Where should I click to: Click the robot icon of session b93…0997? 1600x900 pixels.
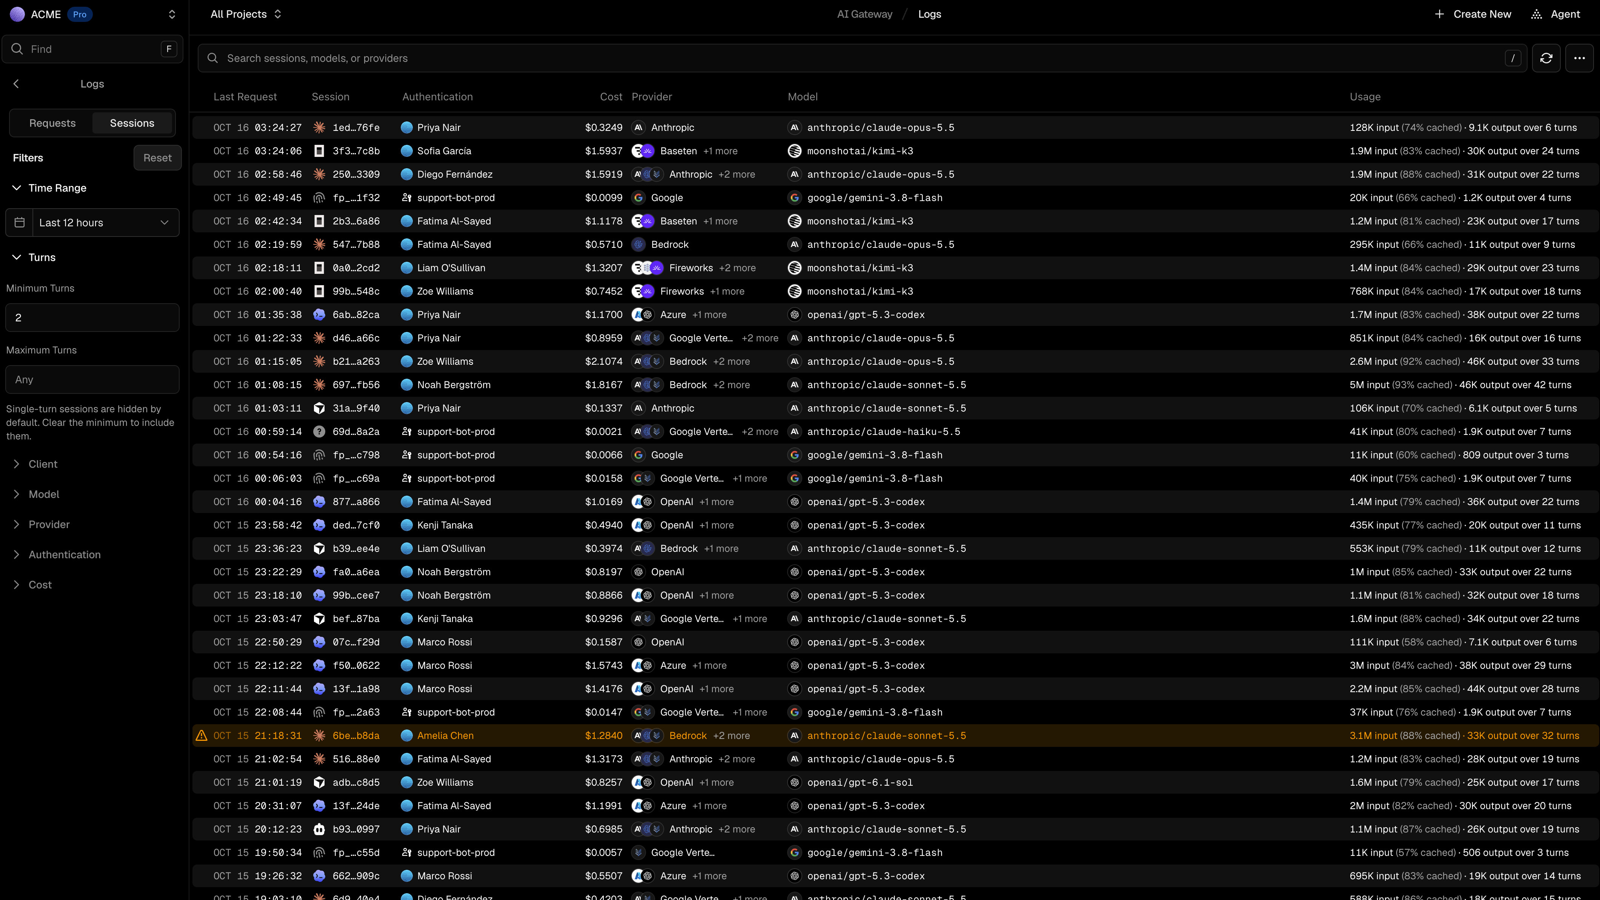point(319,829)
